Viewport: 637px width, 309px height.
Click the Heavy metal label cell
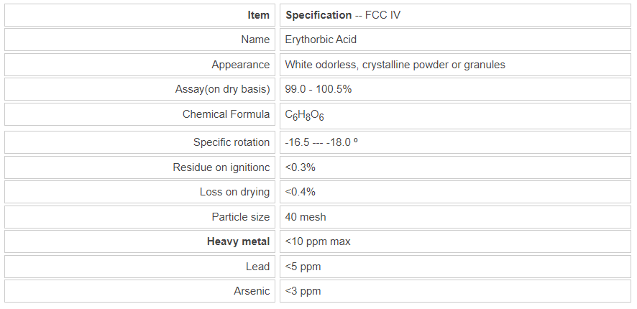238,241
